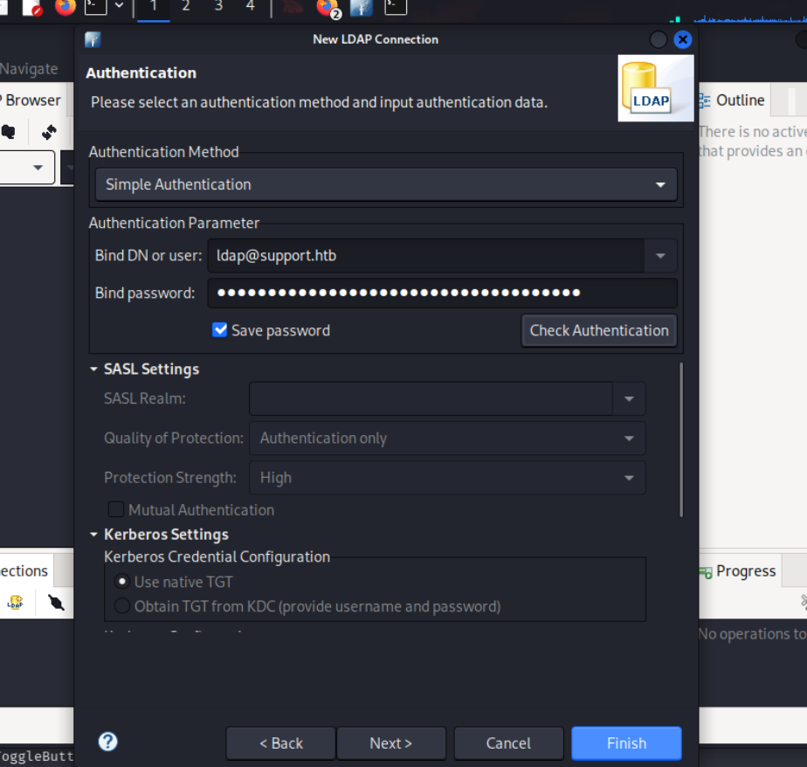Viewport: 807px width, 767px height.
Task: Click the help question mark icon
Action: click(108, 742)
